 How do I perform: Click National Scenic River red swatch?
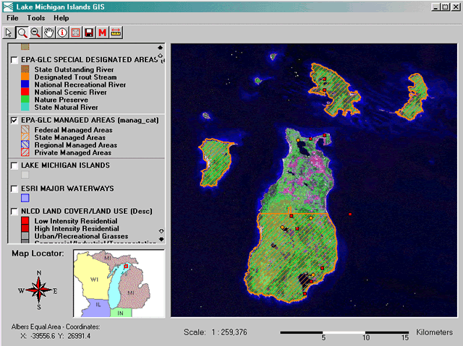click(25, 92)
